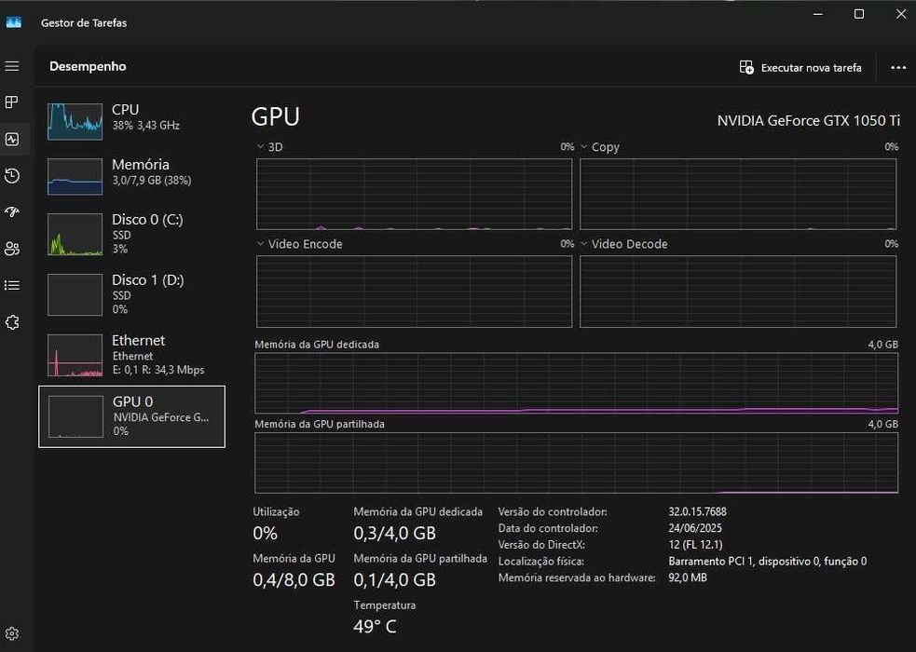Screen dimensions: 916x652
Task: Expand the 3D graph dropdown chevron
Action: pyautogui.click(x=261, y=147)
